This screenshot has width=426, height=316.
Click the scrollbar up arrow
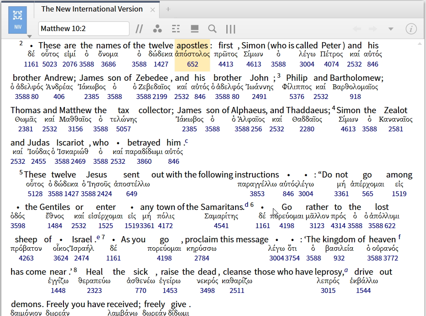coord(420,43)
